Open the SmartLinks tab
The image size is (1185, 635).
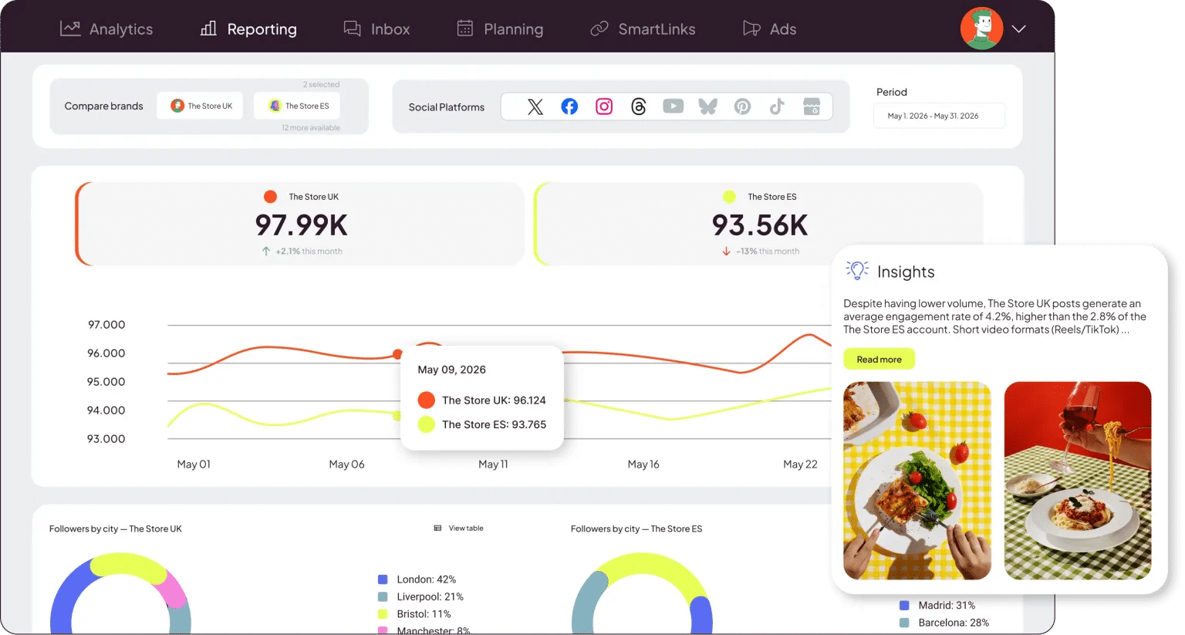coord(643,29)
